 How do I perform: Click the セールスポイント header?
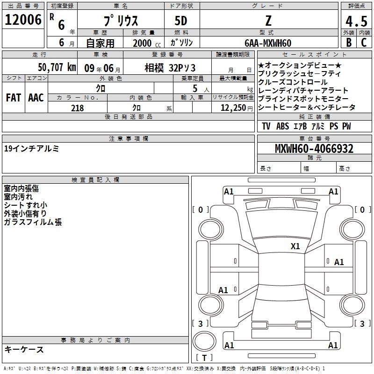pos(314,54)
